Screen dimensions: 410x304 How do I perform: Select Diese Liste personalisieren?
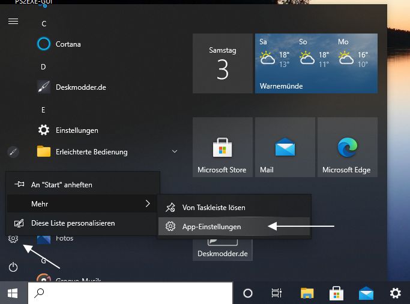(83, 223)
